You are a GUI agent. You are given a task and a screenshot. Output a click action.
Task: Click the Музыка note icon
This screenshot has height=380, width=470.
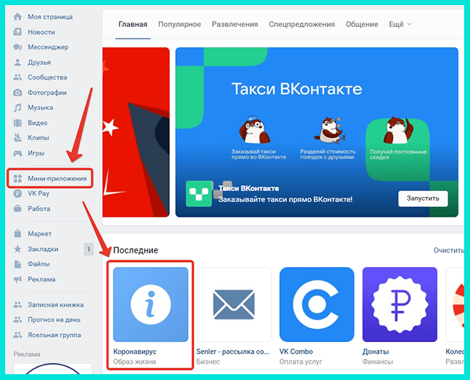pyautogui.click(x=17, y=107)
